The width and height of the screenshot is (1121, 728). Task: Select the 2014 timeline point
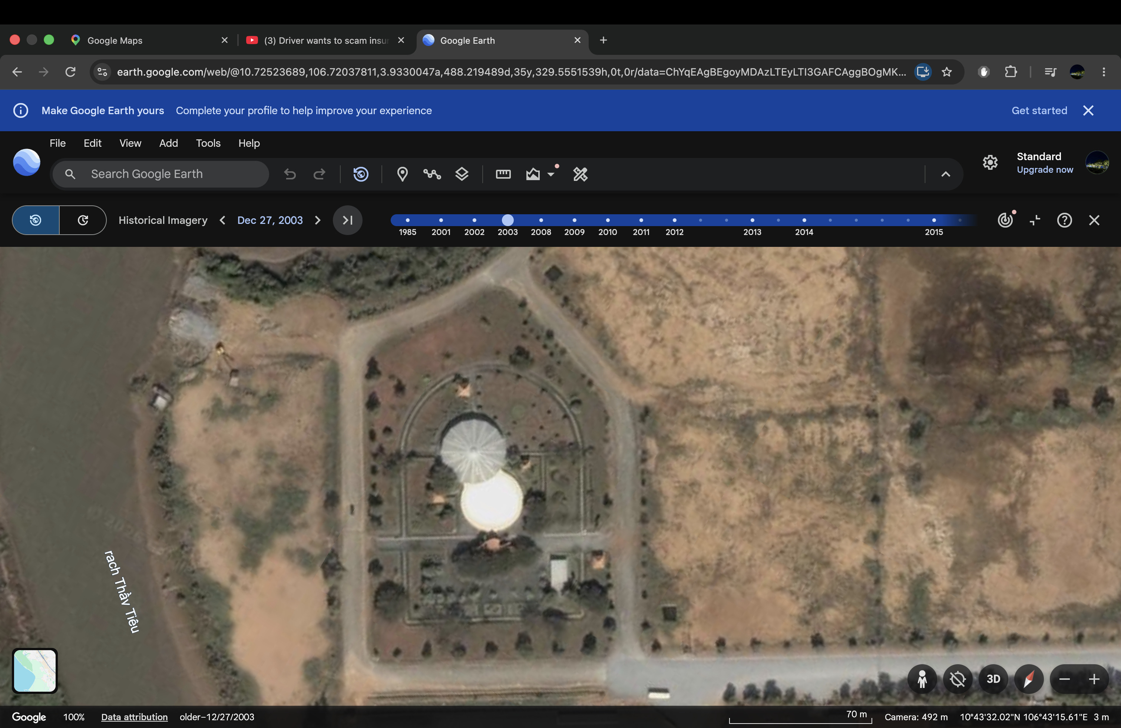804,220
